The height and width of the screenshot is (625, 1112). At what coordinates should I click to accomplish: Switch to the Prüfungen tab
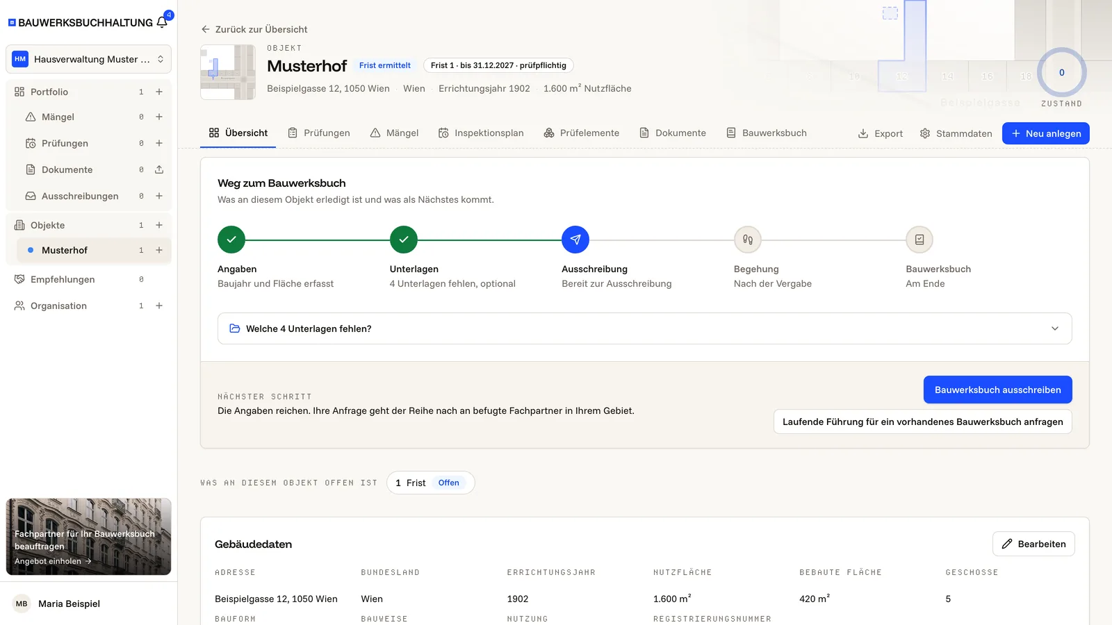coord(319,133)
